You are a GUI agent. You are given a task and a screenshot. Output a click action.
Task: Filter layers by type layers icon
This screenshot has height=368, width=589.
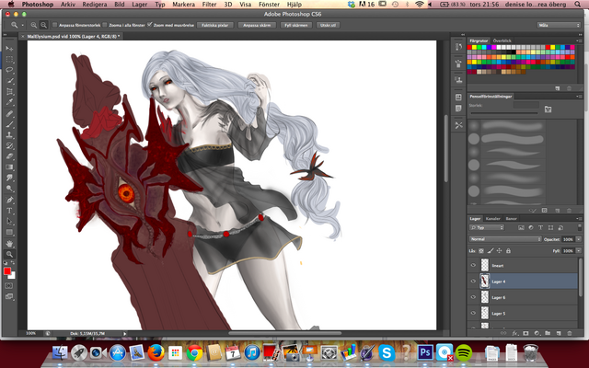(x=540, y=227)
